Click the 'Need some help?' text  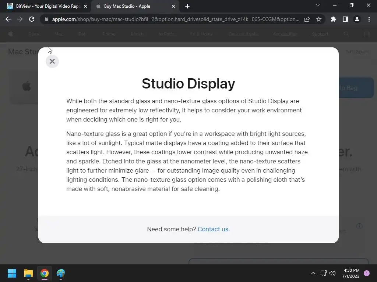tap(172, 229)
